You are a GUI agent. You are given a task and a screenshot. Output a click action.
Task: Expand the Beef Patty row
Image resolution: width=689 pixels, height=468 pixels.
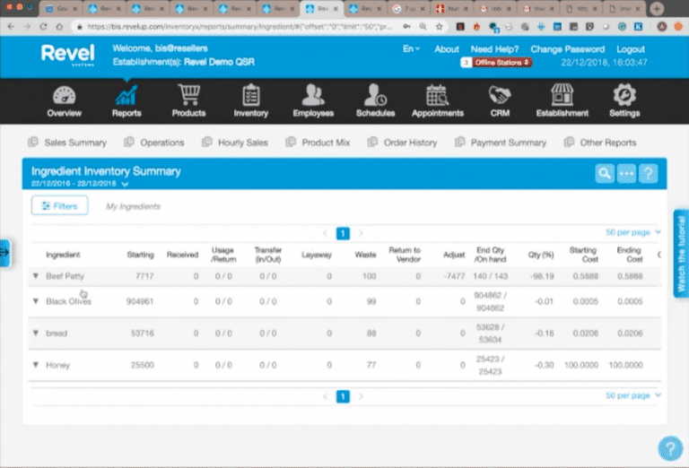[36, 276]
